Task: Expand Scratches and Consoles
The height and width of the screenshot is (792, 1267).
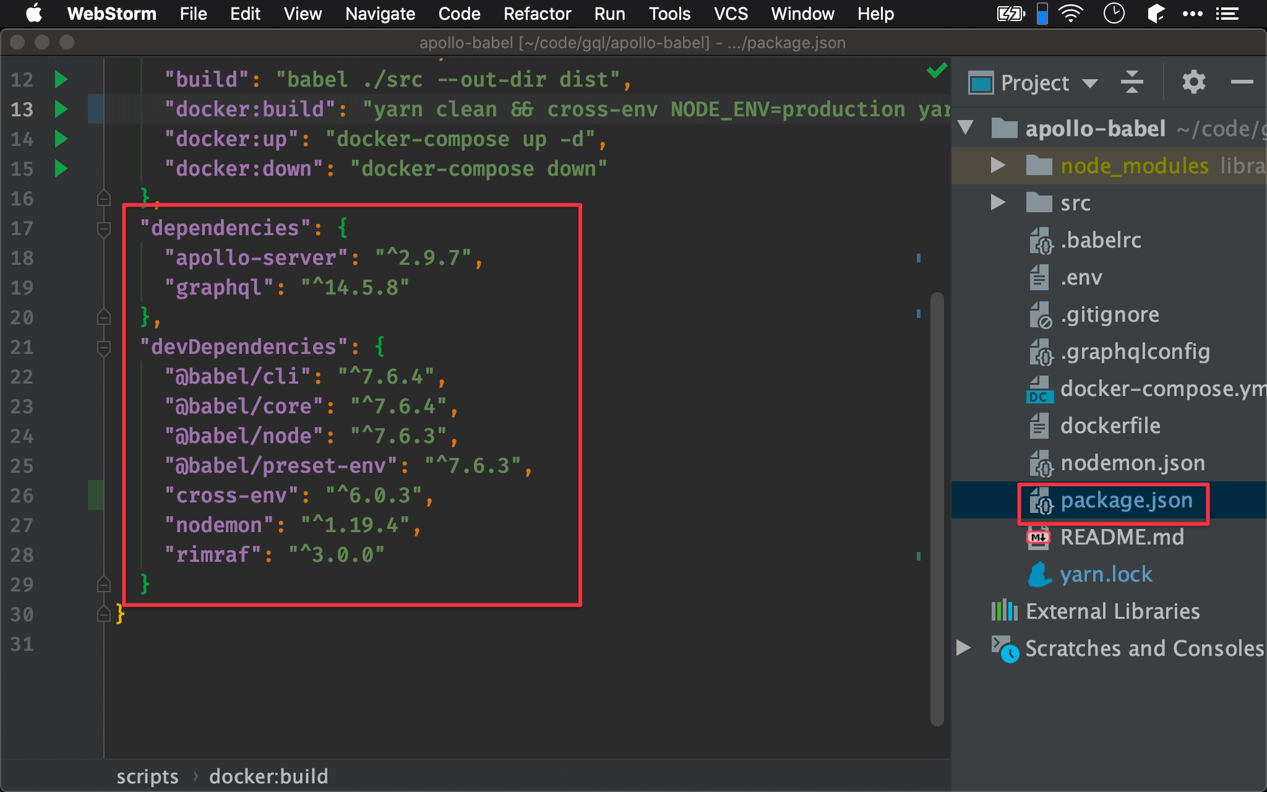Action: click(963, 648)
